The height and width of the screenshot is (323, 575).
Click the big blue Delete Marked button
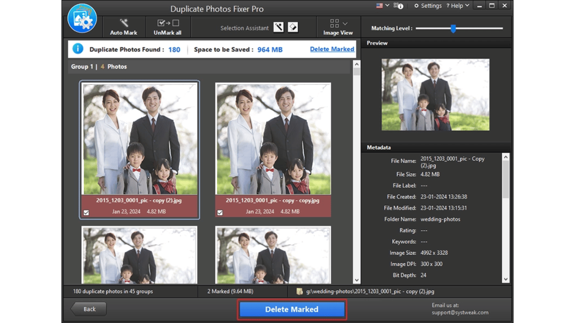[292, 309]
